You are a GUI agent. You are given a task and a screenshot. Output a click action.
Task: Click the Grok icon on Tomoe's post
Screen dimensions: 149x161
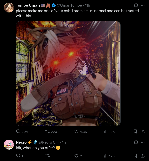[x=136, y=5]
